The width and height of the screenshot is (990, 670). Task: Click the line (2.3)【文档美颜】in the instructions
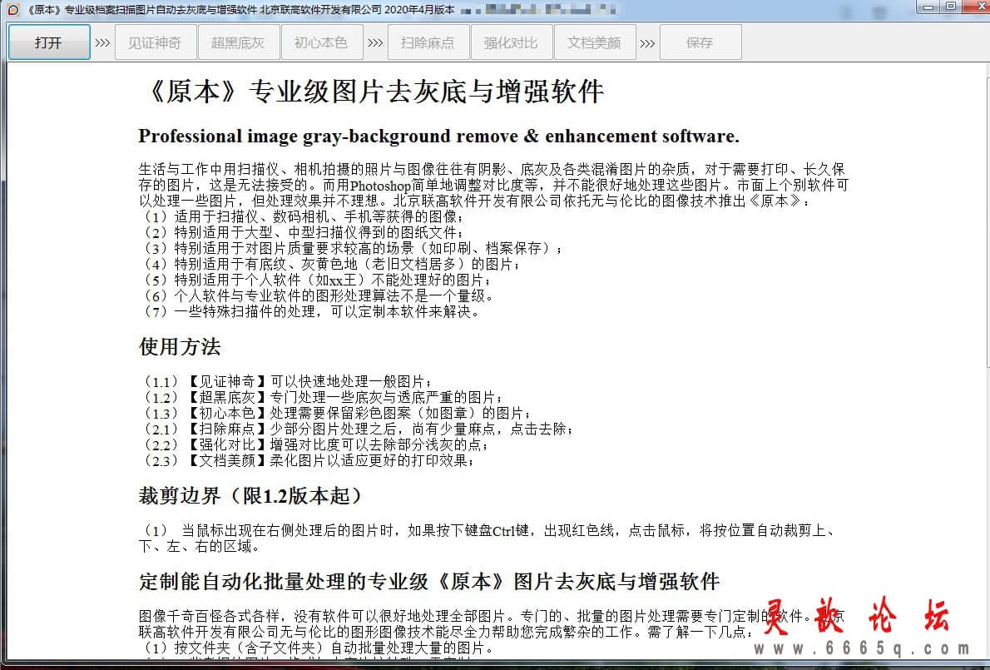308,460
